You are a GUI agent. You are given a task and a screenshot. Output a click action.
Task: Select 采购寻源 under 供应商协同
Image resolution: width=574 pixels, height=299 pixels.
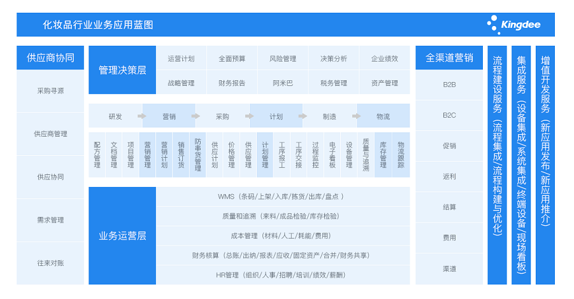pos(50,91)
